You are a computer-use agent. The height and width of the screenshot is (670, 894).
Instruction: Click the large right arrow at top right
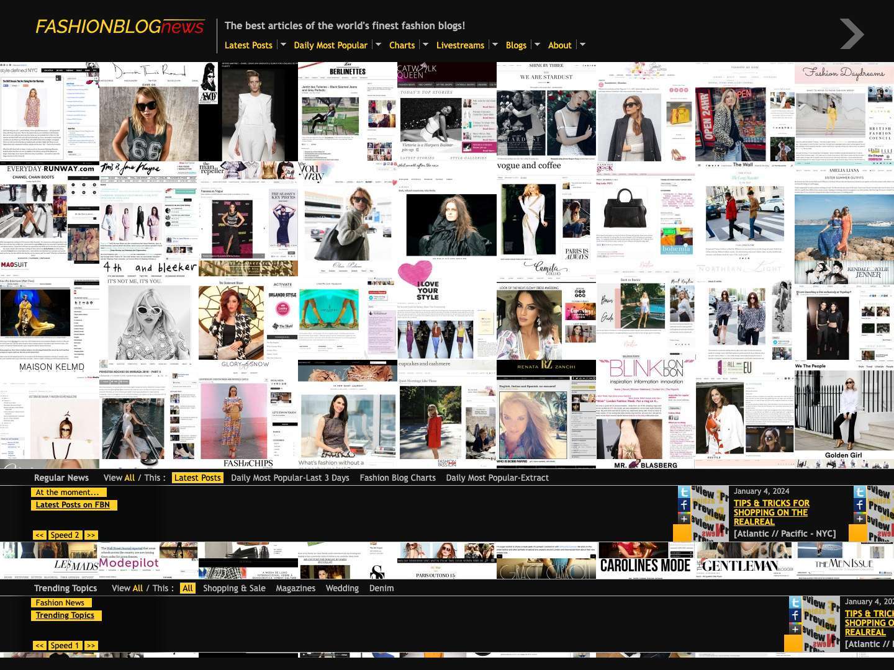point(852,34)
